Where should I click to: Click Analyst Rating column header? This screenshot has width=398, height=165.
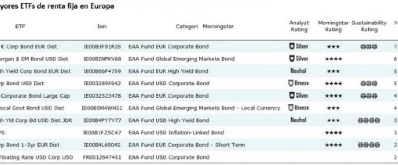299,26
